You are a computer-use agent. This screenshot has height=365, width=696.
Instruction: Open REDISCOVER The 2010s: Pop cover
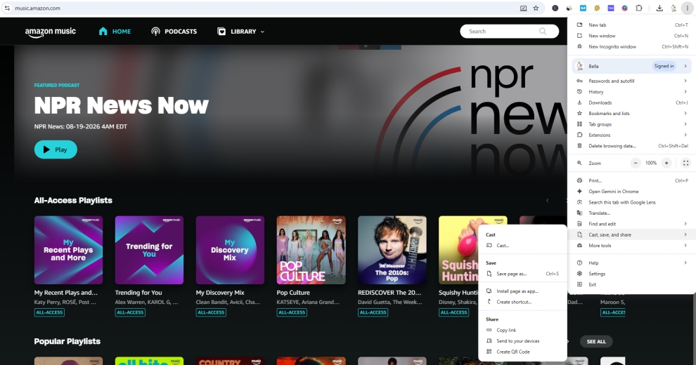pyautogui.click(x=392, y=250)
